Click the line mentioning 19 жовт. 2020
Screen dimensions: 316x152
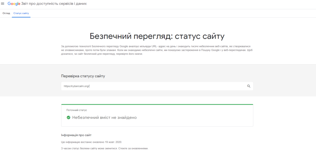click(91, 142)
